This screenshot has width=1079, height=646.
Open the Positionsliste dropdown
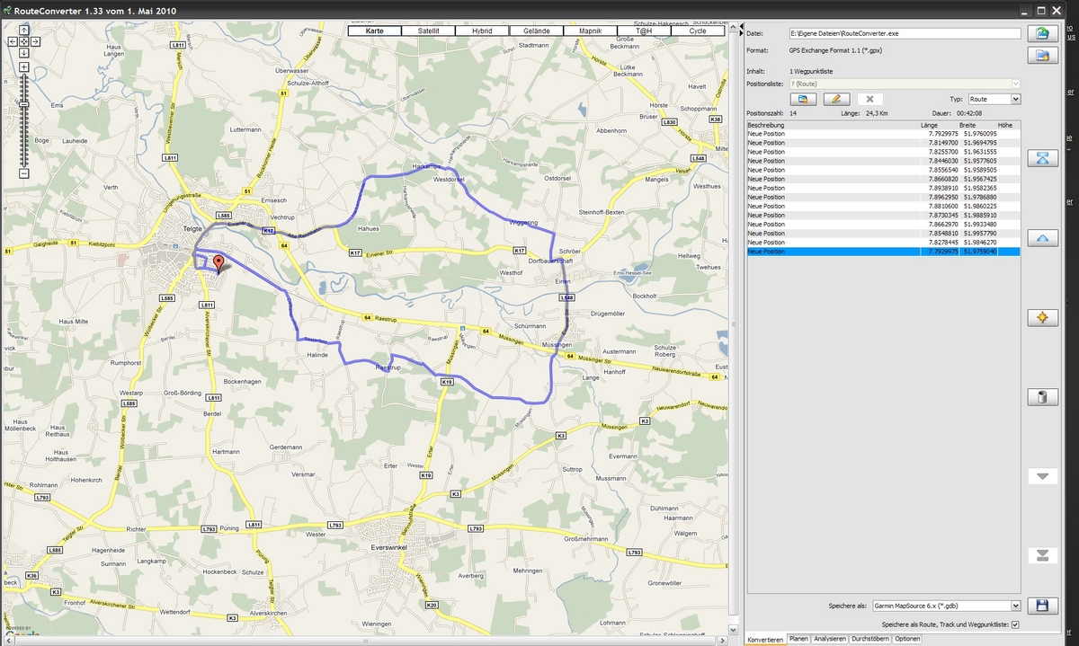point(905,84)
